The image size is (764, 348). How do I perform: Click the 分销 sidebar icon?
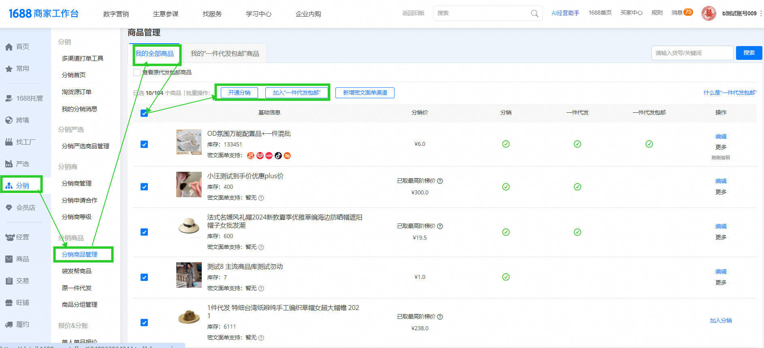[9, 186]
